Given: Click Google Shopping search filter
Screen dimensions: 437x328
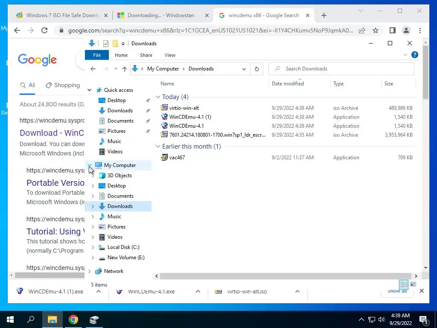Looking at the screenshot, I should [x=63, y=85].
